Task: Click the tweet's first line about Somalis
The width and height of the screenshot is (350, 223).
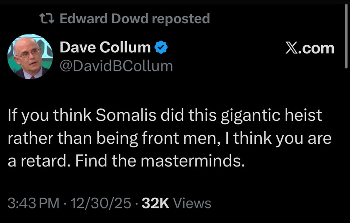Action: (x=165, y=115)
